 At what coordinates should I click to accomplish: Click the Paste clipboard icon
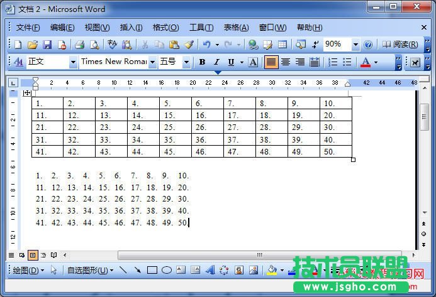click(174, 45)
